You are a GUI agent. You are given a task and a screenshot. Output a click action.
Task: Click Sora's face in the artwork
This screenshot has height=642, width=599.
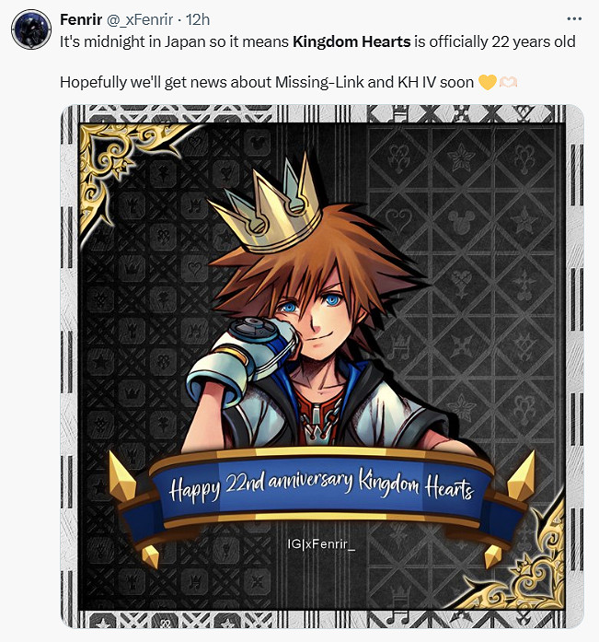click(x=315, y=315)
